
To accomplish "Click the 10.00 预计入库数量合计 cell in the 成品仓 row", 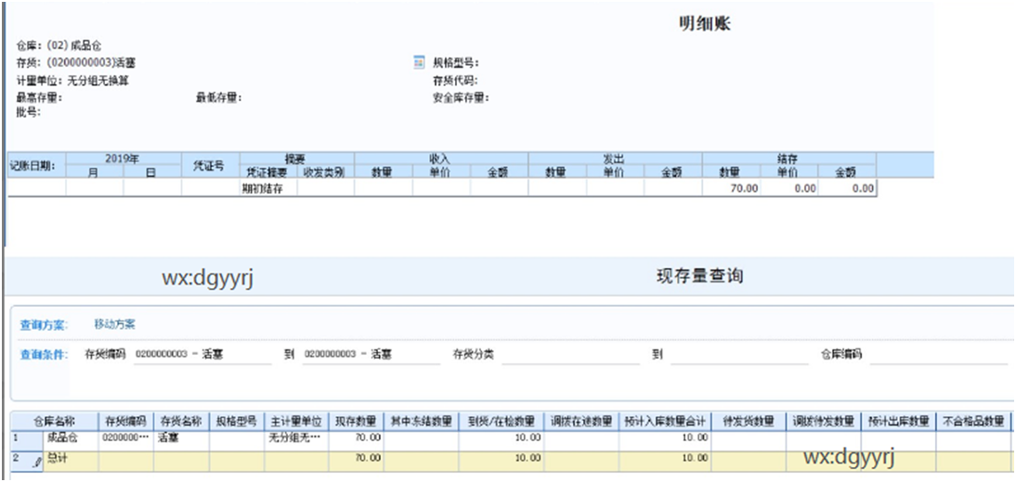I will 666,440.
